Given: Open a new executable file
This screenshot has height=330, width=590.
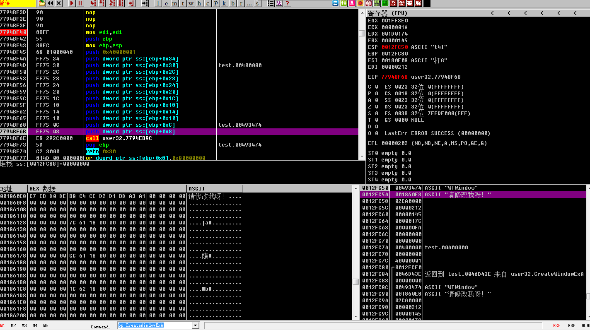Looking at the screenshot, I should click(x=42, y=3).
